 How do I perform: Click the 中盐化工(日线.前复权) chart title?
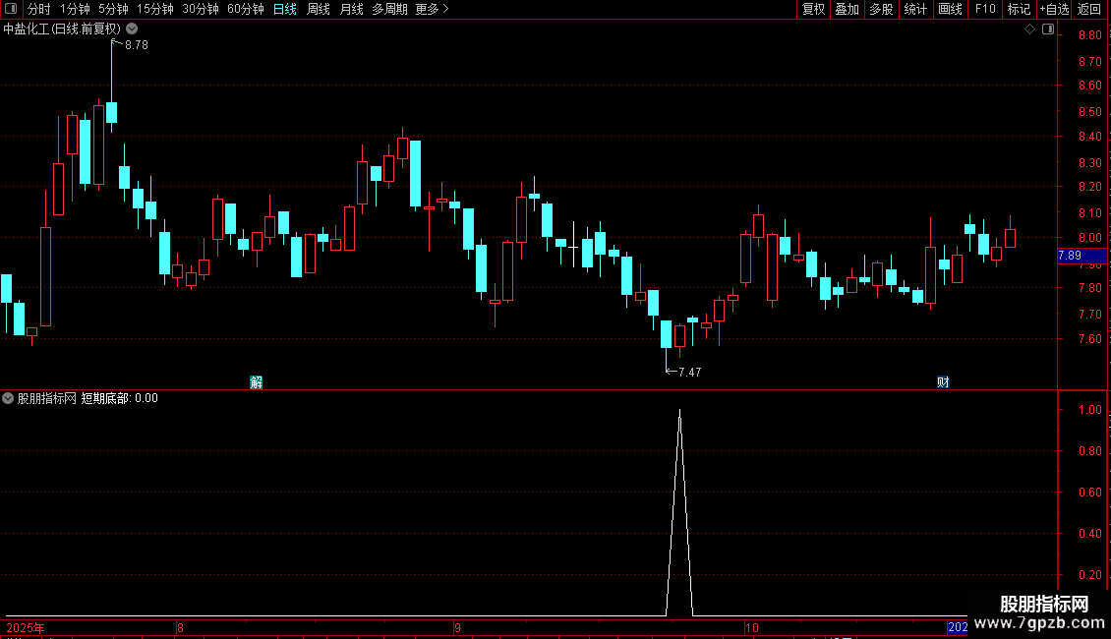tap(62, 29)
